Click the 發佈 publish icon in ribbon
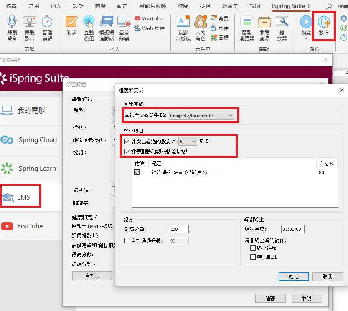The image size is (348, 311). pyautogui.click(x=323, y=25)
